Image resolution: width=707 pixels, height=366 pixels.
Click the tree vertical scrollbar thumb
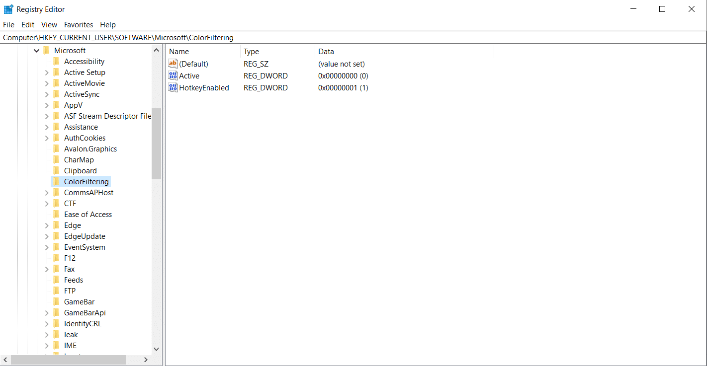coord(157,144)
